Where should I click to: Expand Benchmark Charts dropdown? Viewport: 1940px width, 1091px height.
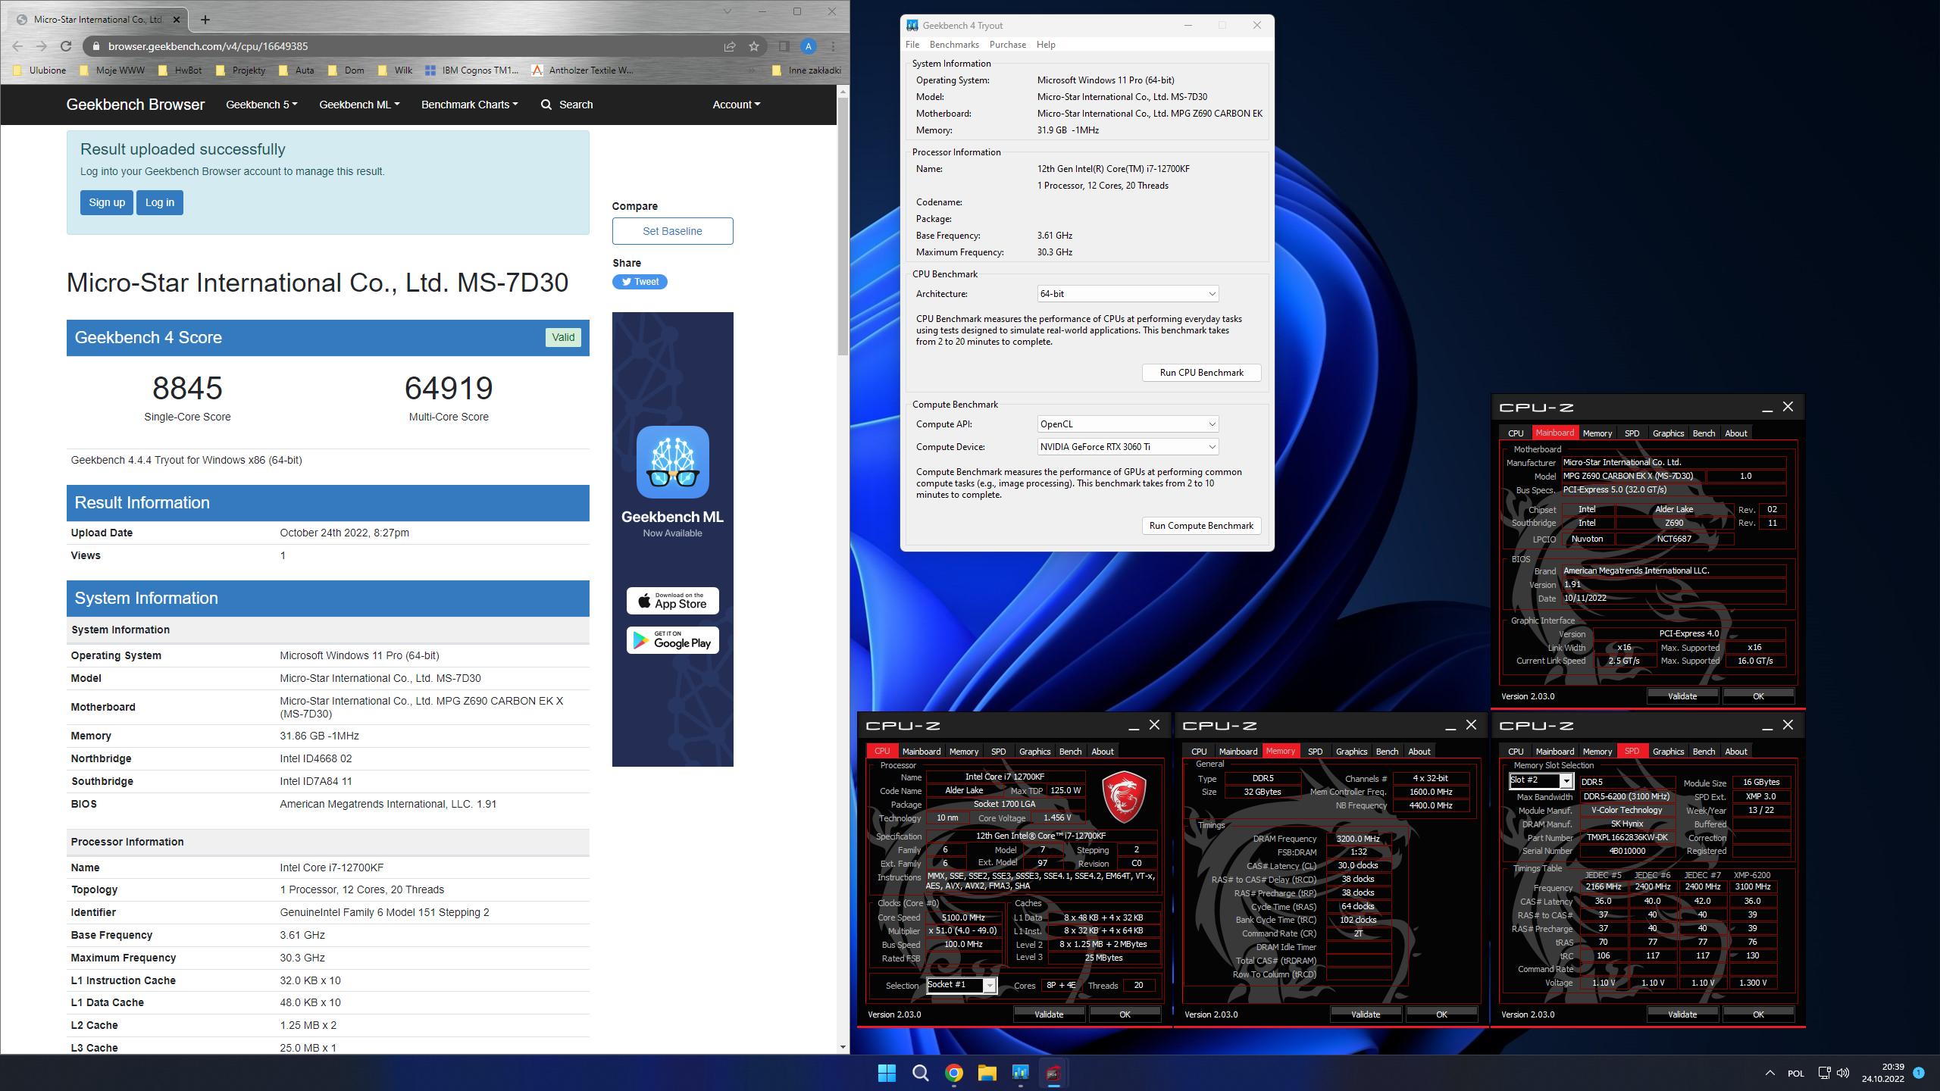pyautogui.click(x=469, y=105)
